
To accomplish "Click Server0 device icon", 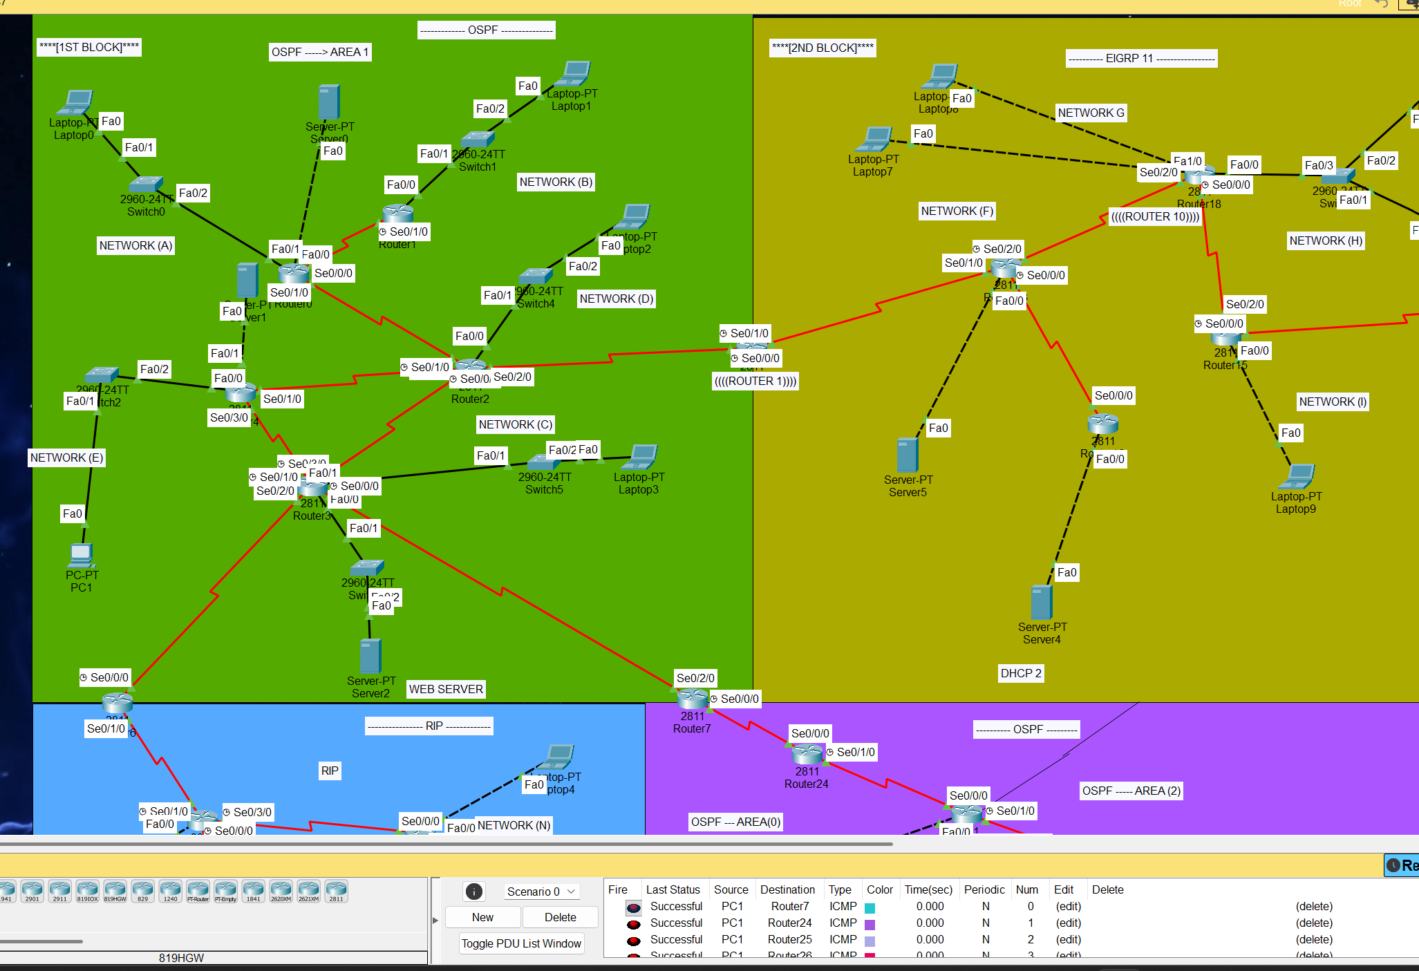I will [329, 102].
